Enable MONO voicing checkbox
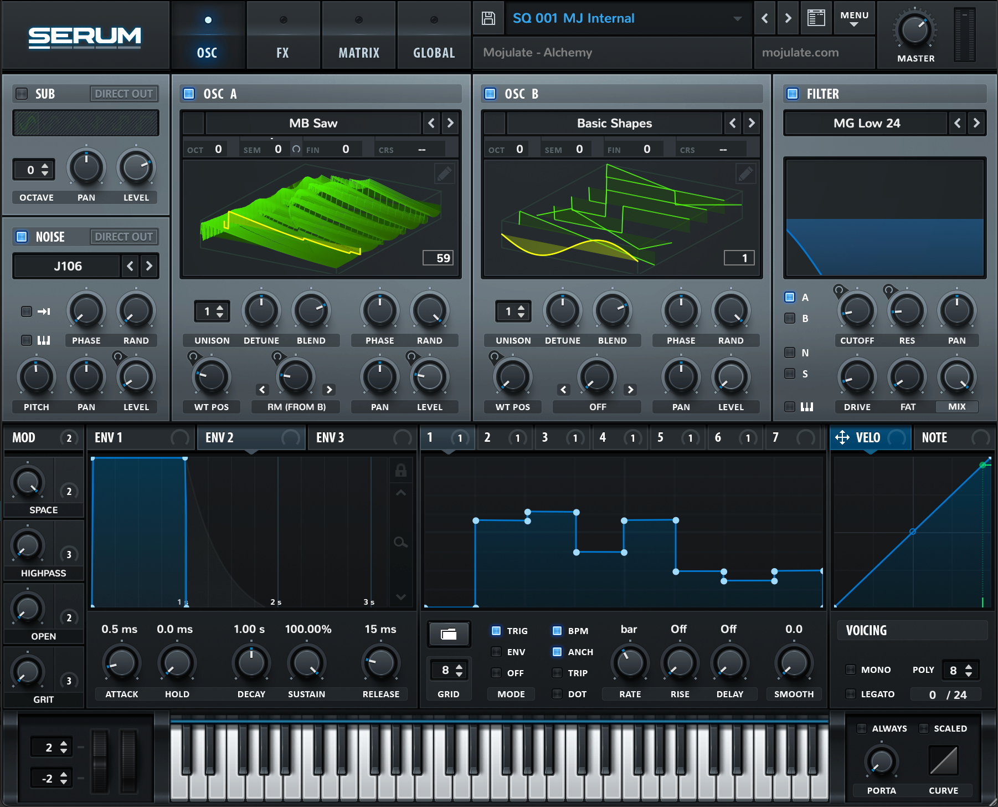This screenshot has width=998, height=807. coord(851,670)
